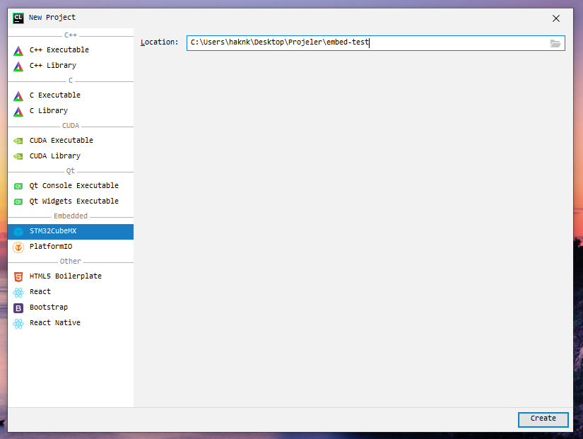The height and width of the screenshot is (439, 583).
Task: Click the PlatformIO icon
Action: click(x=18, y=247)
